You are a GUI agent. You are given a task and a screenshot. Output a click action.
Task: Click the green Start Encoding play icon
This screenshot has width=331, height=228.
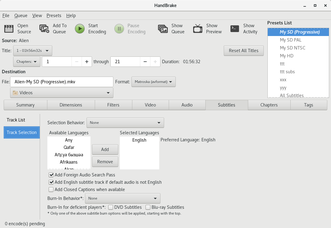(80, 29)
